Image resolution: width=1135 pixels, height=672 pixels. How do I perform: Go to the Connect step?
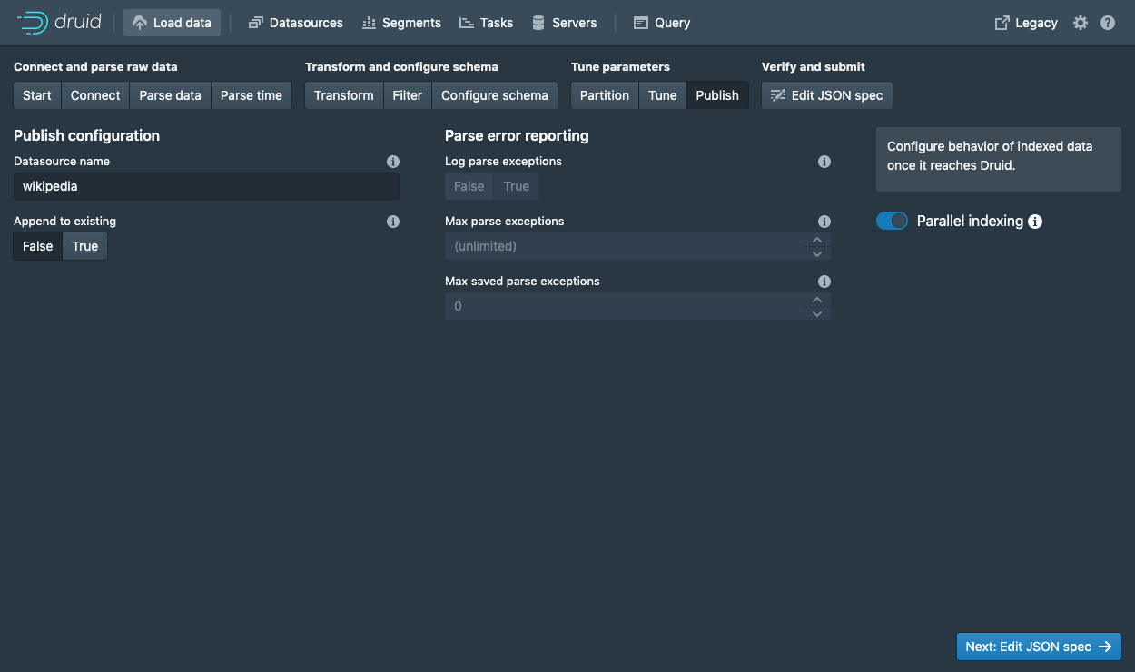95,95
